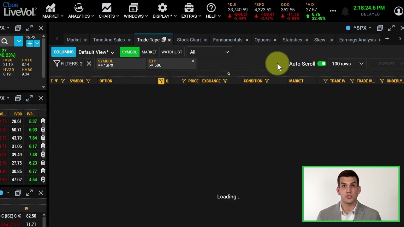Click the SYMBOL == ^SPX filter chip
Screen dimensions: 404x227
(x=121, y=63)
